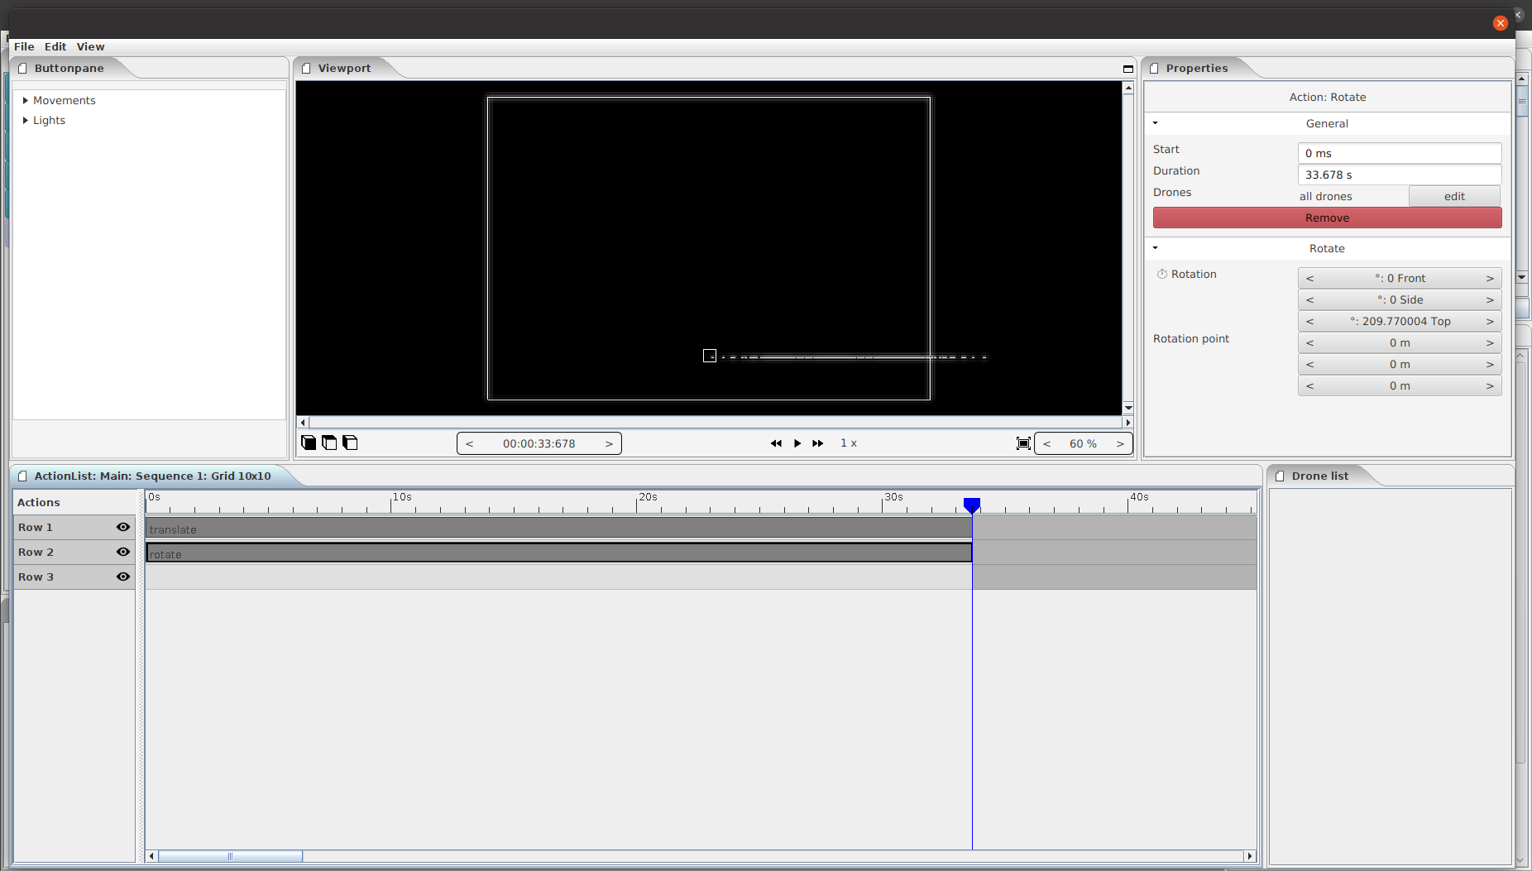Screen dimensions: 1532x871
Task: Open the View menu
Action: pyautogui.click(x=91, y=46)
